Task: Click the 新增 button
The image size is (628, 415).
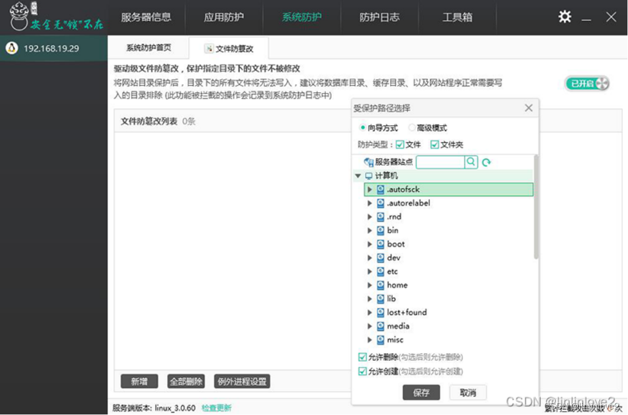Action: tap(139, 381)
